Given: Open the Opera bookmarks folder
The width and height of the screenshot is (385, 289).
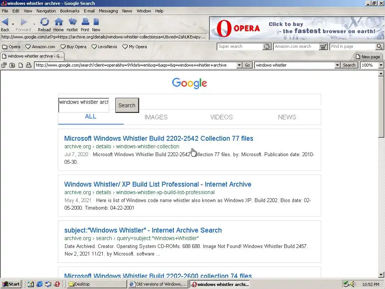Looking at the screenshot, I should 11,47.
